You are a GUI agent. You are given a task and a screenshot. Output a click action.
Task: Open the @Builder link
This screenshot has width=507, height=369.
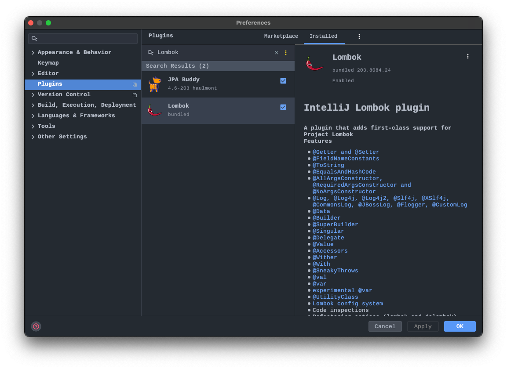tap(326, 218)
